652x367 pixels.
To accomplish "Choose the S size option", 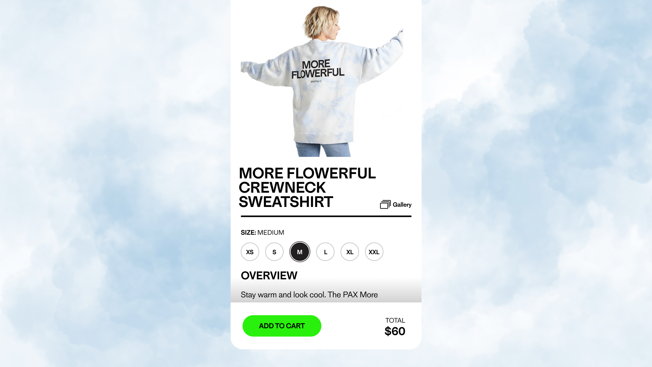I will pyautogui.click(x=274, y=252).
